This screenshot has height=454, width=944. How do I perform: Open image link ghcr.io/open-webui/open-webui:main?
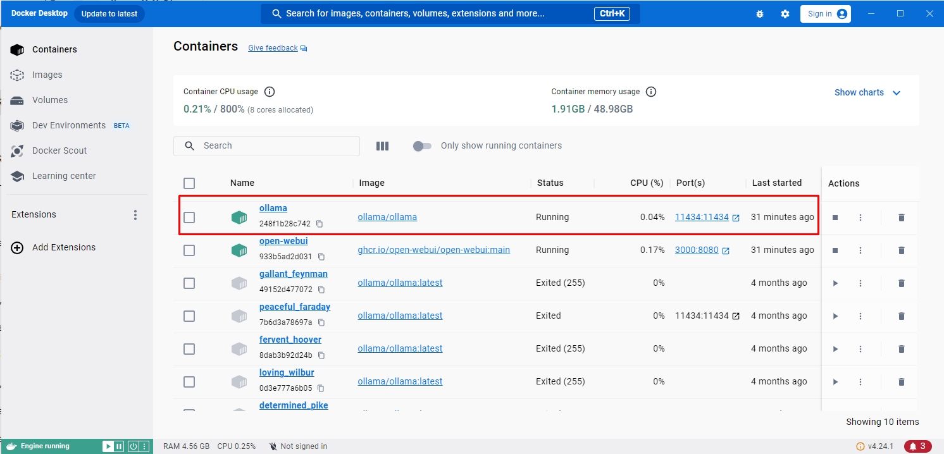point(433,250)
